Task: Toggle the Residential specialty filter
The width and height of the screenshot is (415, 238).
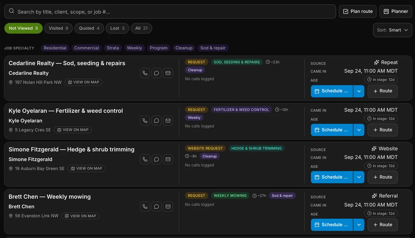Action: click(x=55, y=48)
